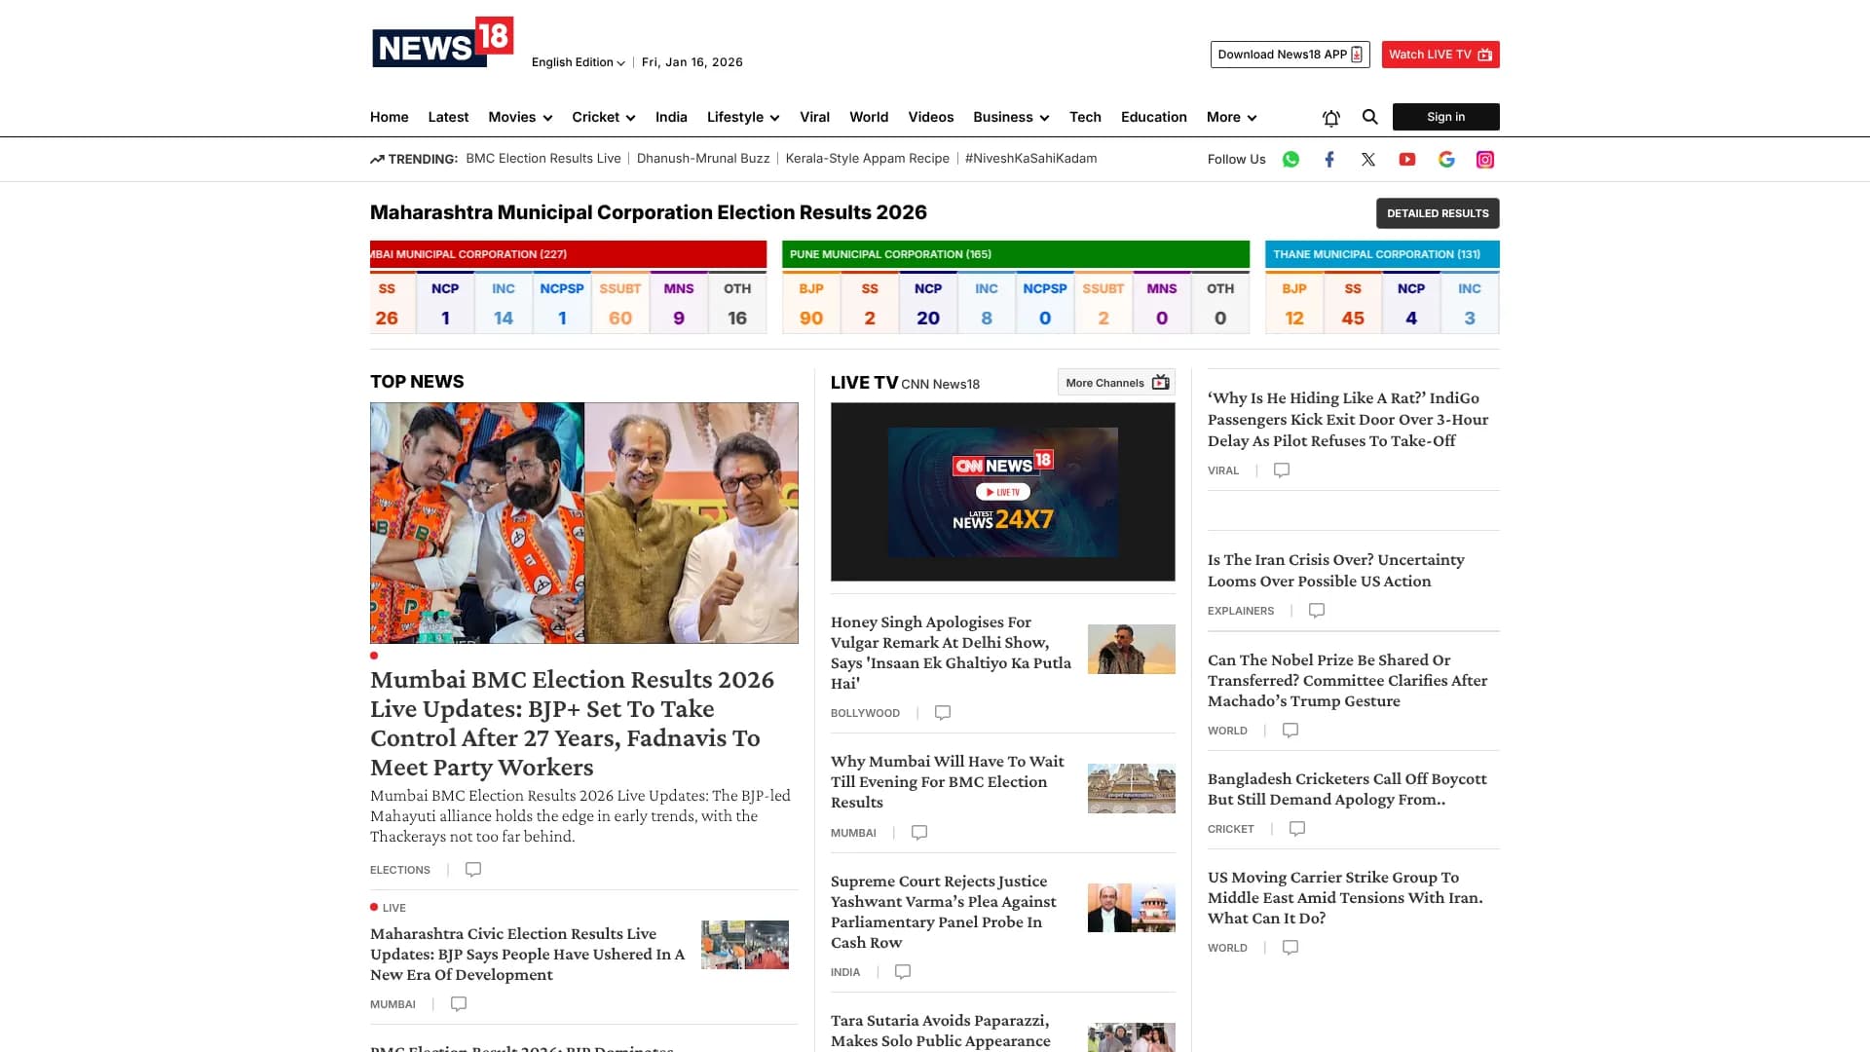Open the Tech section

[1085, 117]
